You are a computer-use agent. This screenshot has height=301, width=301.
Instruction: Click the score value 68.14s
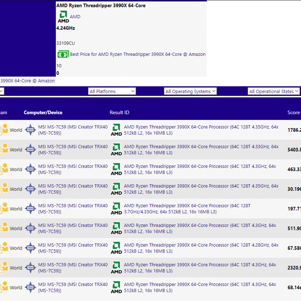click(294, 287)
